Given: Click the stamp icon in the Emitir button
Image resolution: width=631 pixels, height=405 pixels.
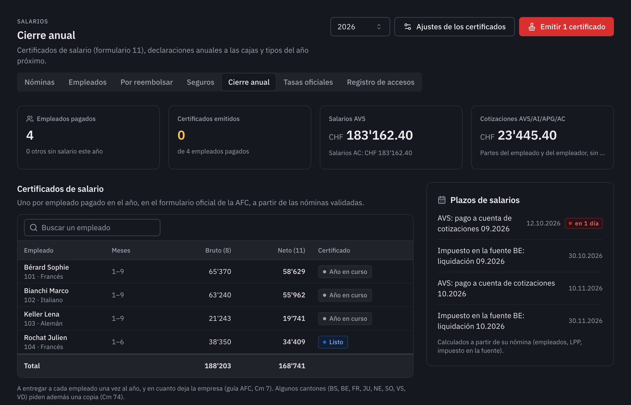Looking at the screenshot, I should 532,27.
